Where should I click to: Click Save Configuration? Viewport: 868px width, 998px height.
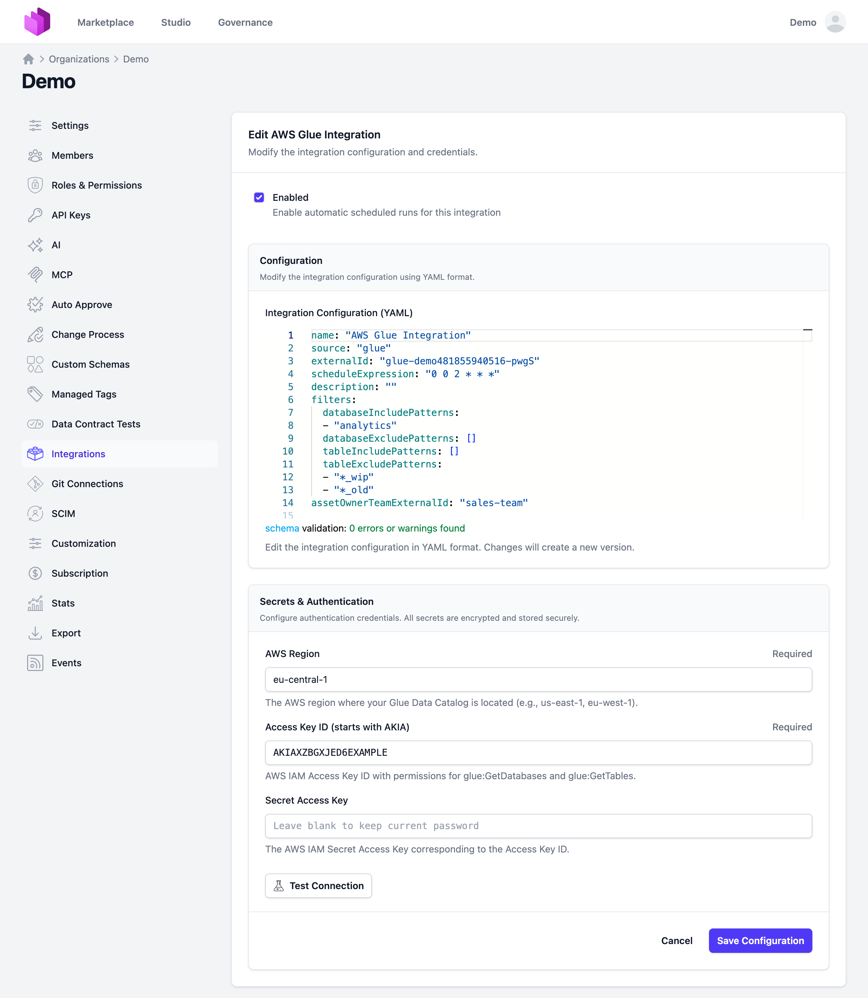760,940
